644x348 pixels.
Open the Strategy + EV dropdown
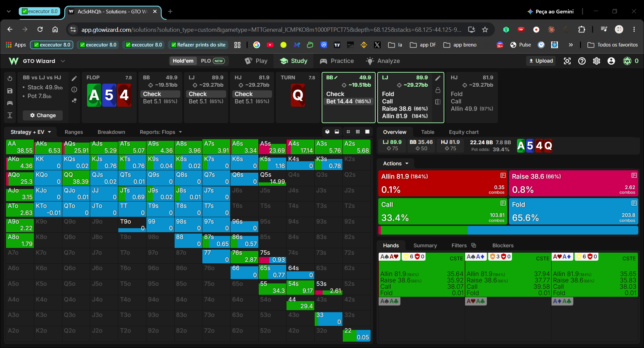30,132
